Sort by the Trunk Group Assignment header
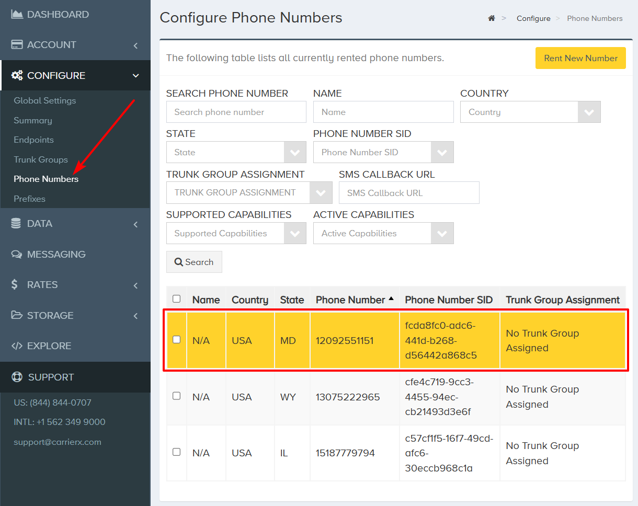638x506 pixels. pyautogui.click(x=563, y=300)
